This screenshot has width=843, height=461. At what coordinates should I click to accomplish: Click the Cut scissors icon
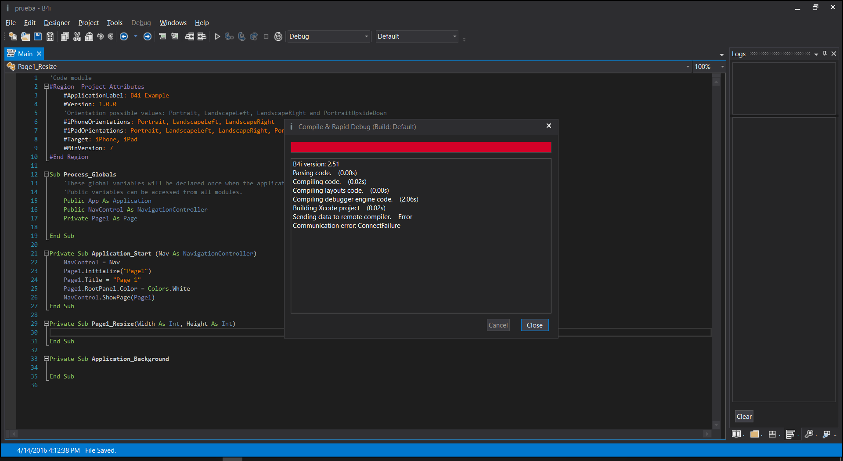(x=77, y=36)
